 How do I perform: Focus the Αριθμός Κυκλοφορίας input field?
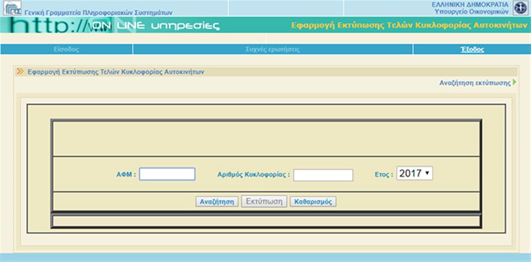tap(323, 175)
